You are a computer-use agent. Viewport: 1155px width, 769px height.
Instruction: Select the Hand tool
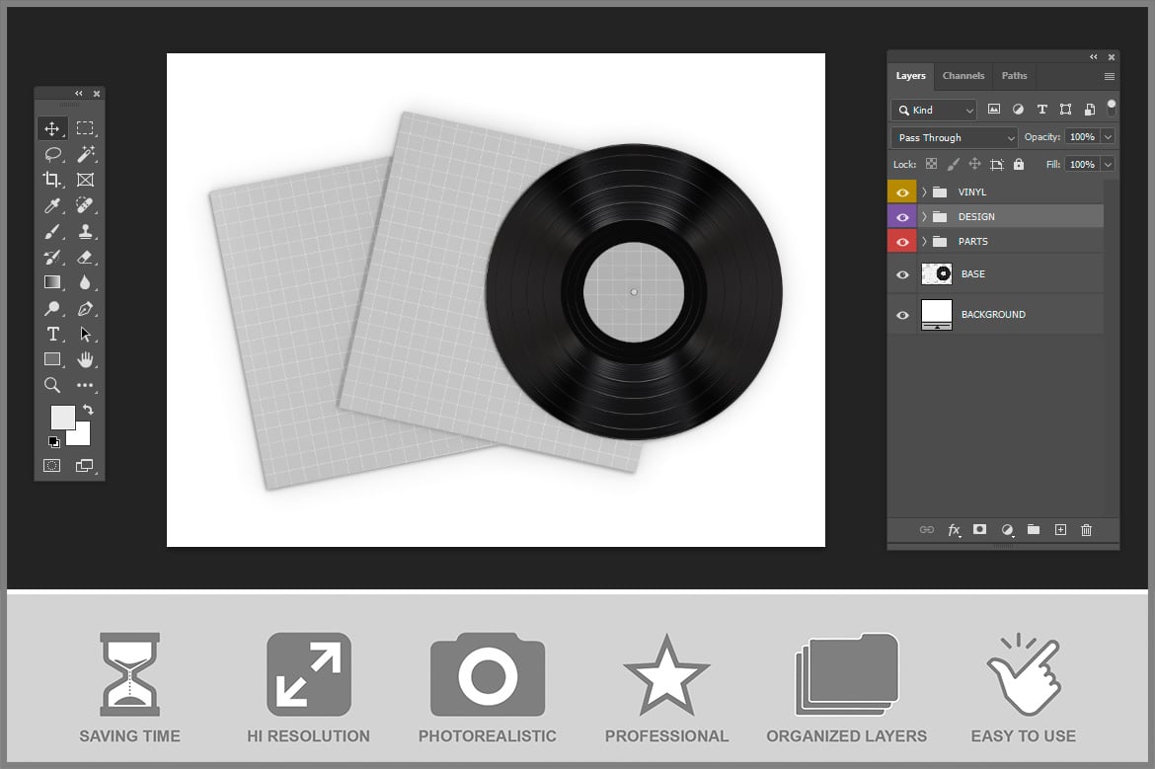(86, 359)
